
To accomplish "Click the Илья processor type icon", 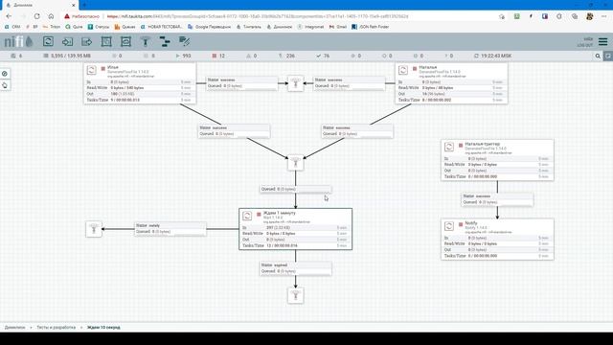I will (x=92, y=70).
